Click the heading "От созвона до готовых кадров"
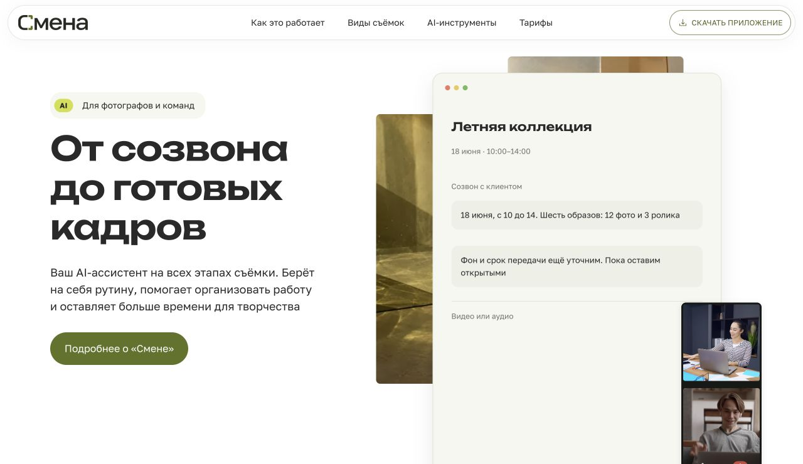The image size is (803, 464). click(169, 189)
